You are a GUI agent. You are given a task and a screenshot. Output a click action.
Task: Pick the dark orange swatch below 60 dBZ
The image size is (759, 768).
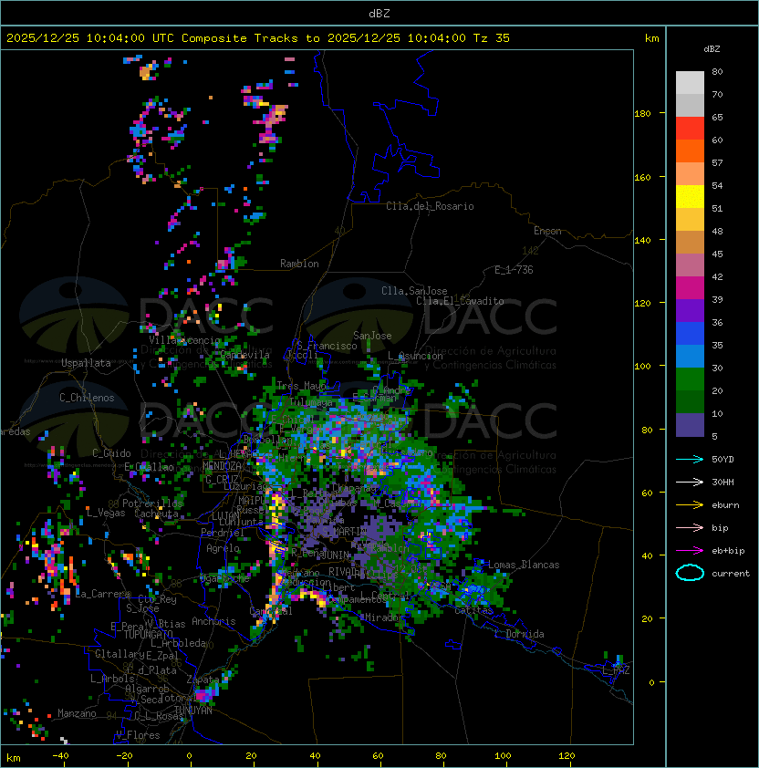pyautogui.click(x=690, y=151)
